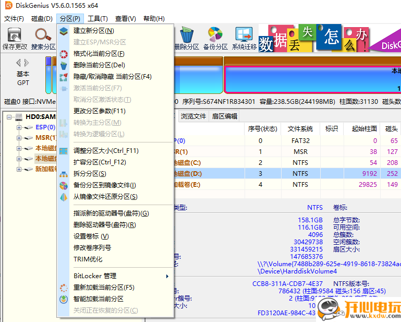Click the 删除分区 trash bin toolbar icon
Screen dimensions: 401x322
(x=187, y=34)
